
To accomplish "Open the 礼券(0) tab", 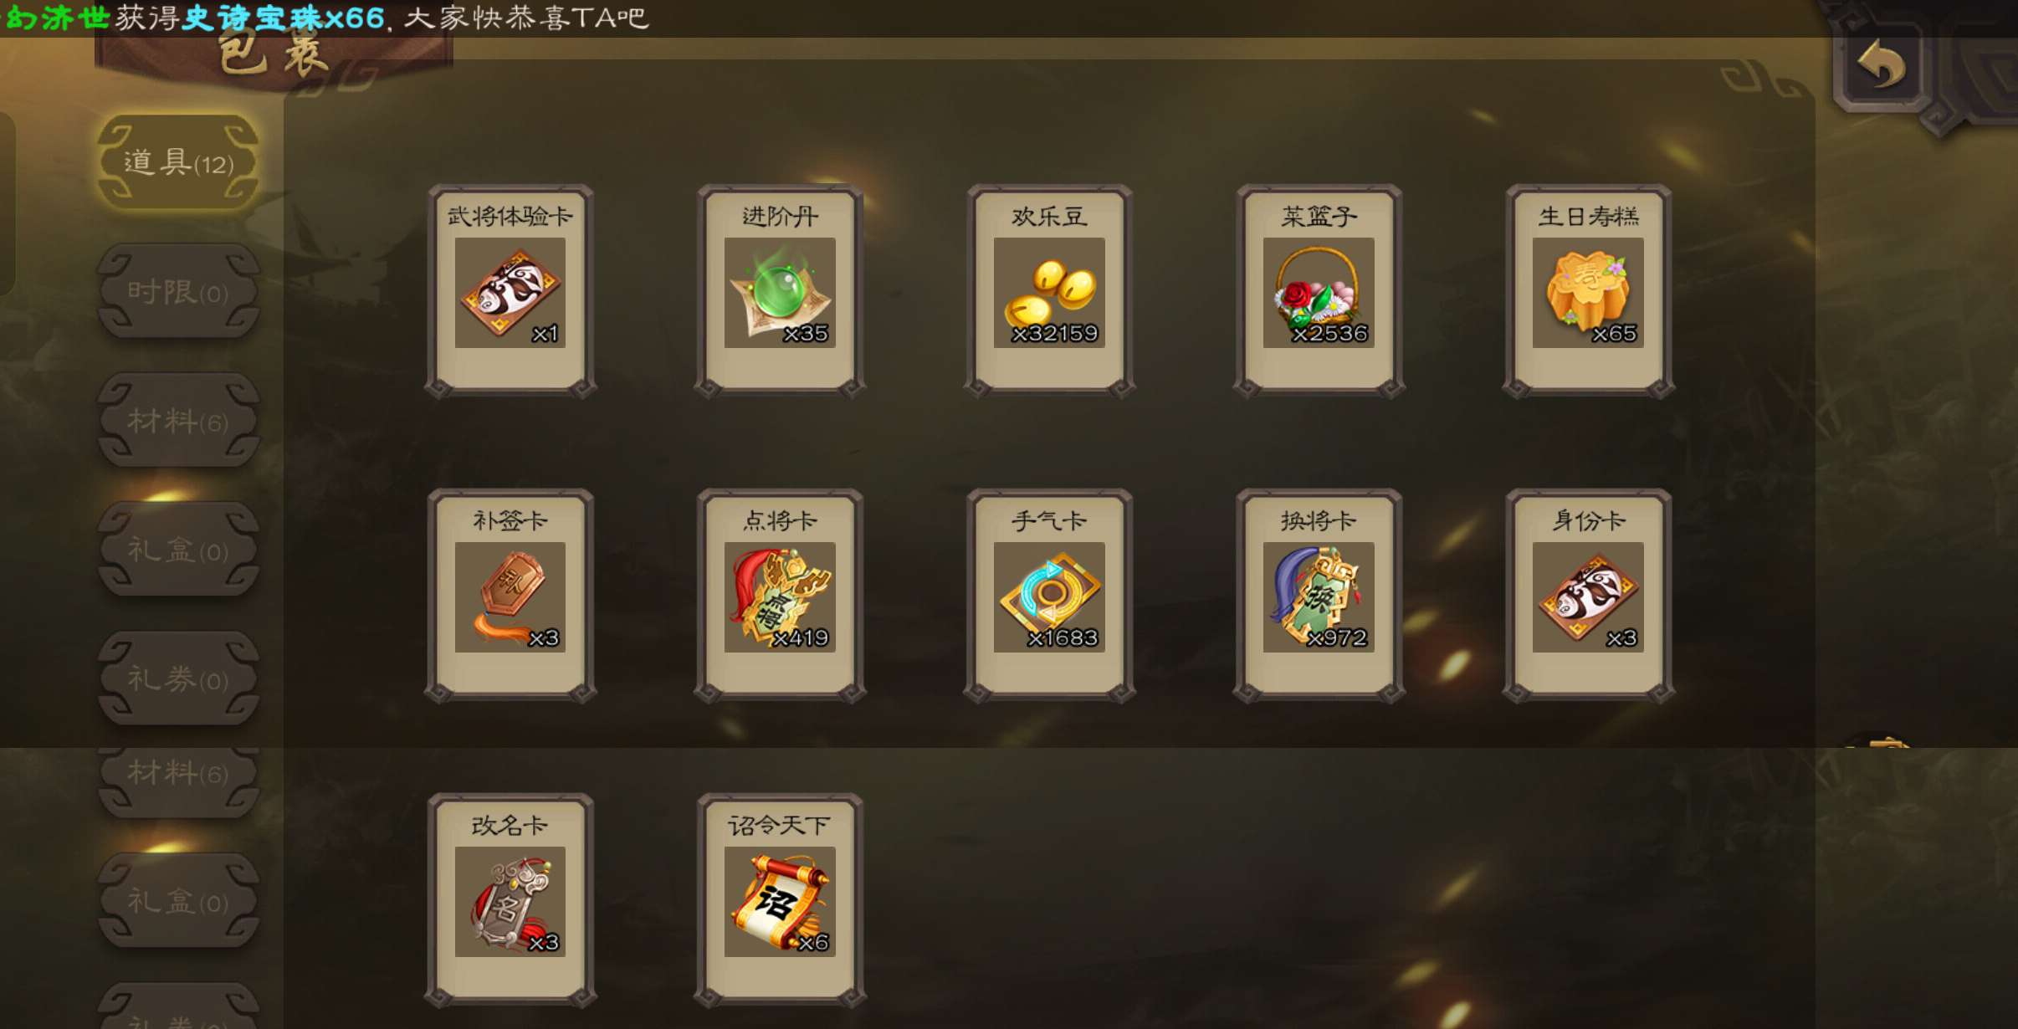I will click(178, 678).
